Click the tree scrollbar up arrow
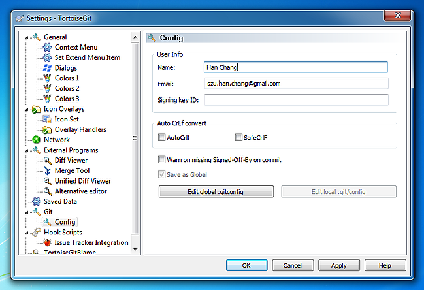This screenshot has width=424, height=290. click(x=135, y=37)
